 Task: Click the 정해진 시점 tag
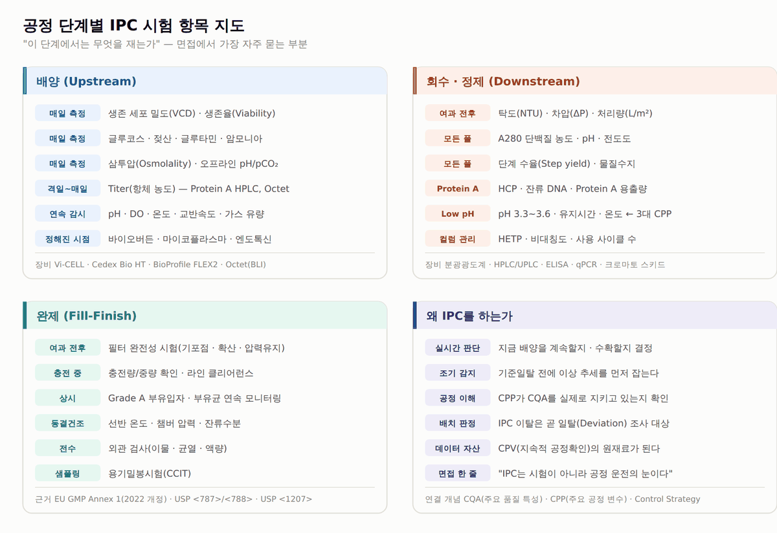point(68,239)
